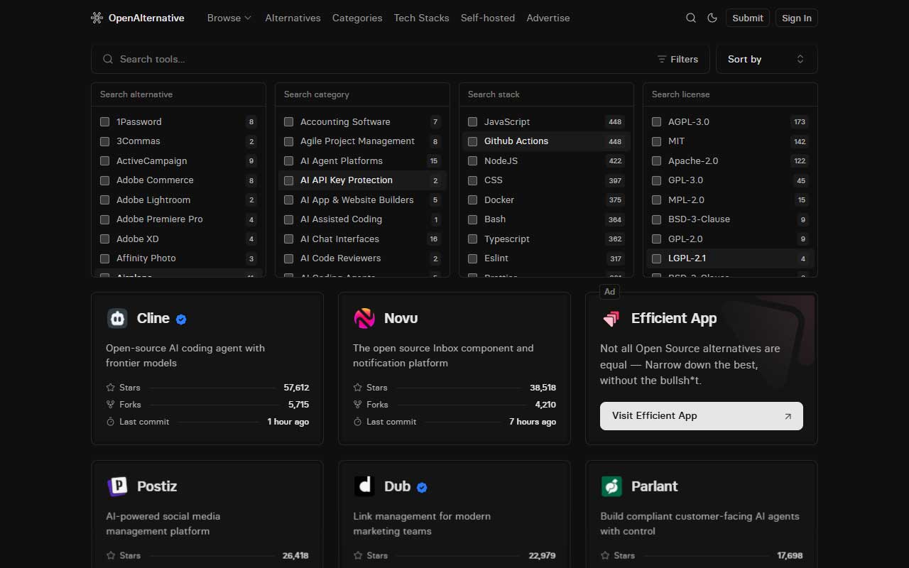Open the Cline tool title link
The width and height of the screenshot is (909, 568).
[153, 318]
